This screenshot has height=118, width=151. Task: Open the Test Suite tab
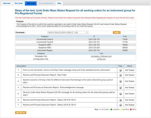[x=19, y=3]
